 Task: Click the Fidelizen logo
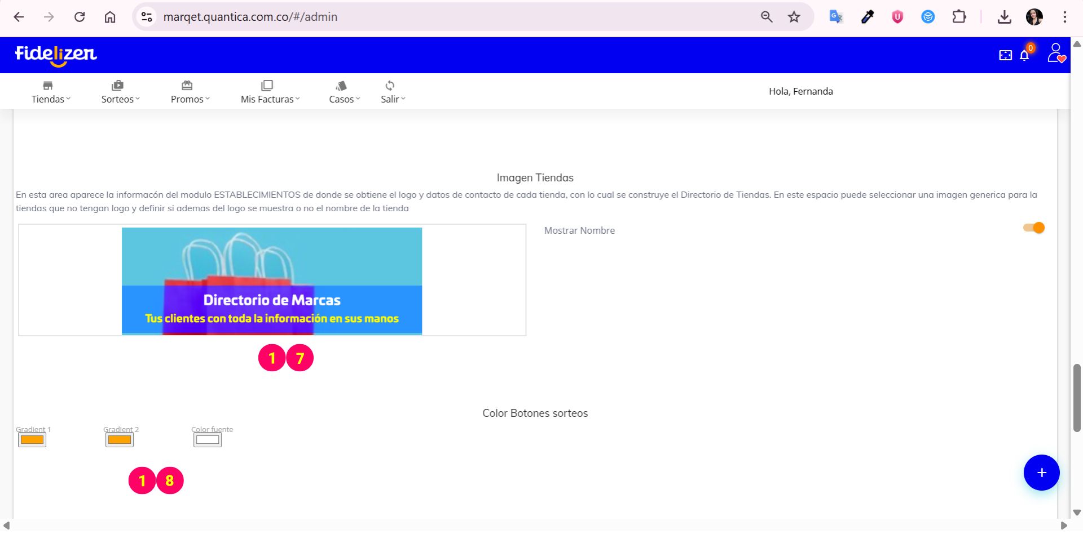pyautogui.click(x=56, y=55)
